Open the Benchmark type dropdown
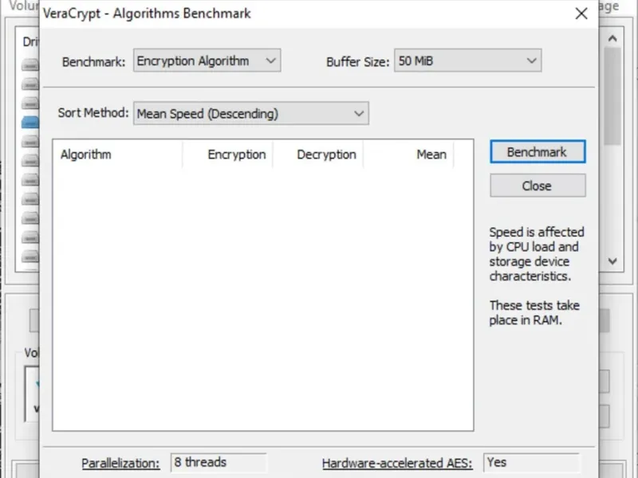Image resolution: width=638 pixels, height=478 pixels. point(207,61)
